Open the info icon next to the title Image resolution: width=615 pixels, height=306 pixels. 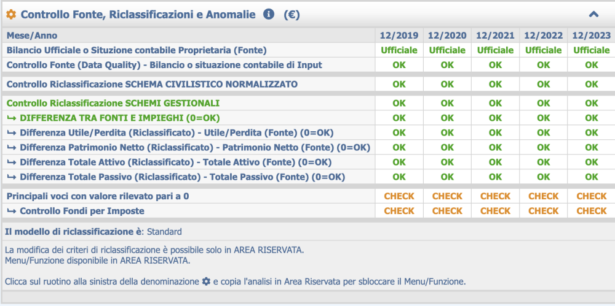(x=268, y=14)
